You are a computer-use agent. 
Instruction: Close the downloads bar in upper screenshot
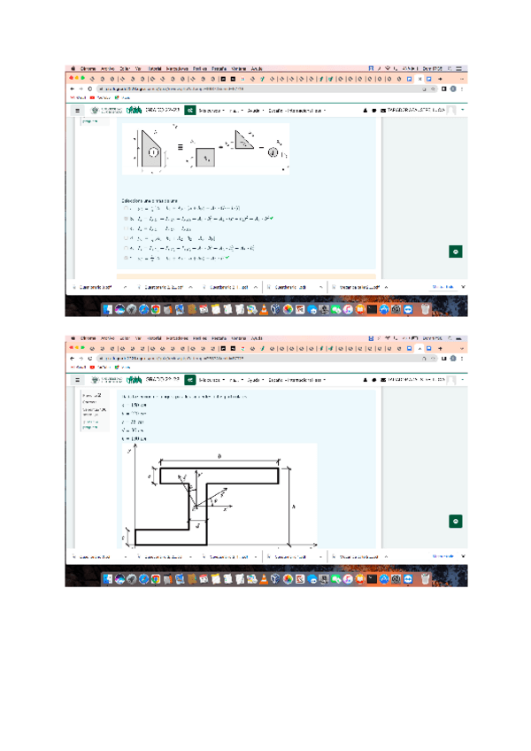[x=463, y=287]
